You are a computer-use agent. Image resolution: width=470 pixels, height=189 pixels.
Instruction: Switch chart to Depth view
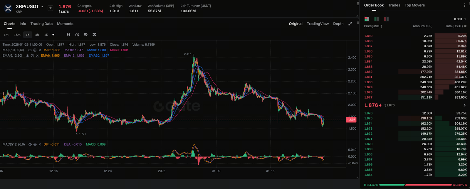[x=338, y=24]
